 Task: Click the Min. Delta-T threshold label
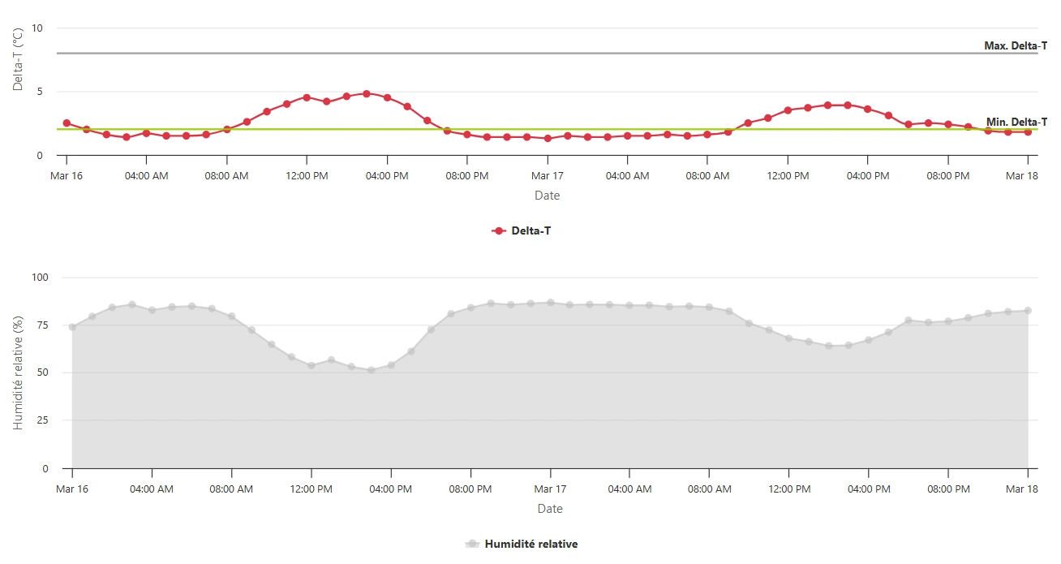click(x=1016, y=122)
